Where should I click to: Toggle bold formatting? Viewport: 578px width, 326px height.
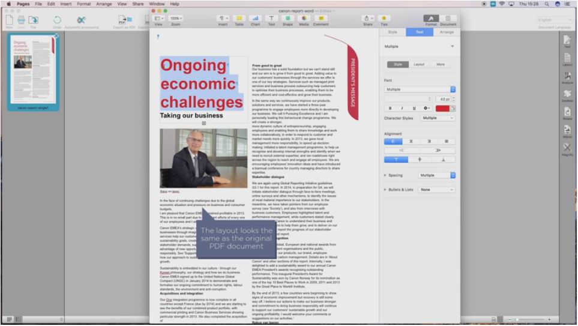click(x=390, y=109)
